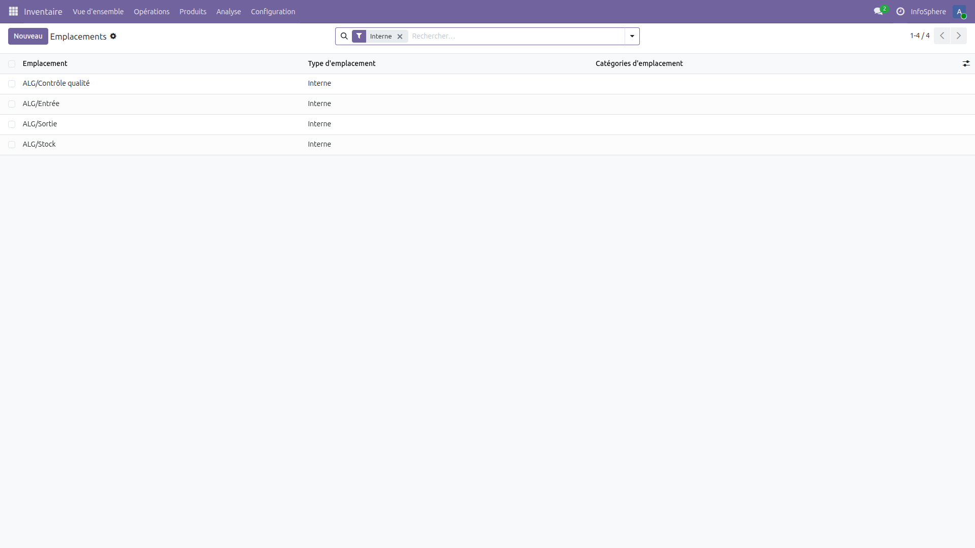Click the Nouveau button
Screen dimensions: 975x548
click(x=28, y=36)
